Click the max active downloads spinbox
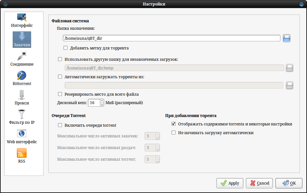Viewport: 307px width, 193px height. pos(152,136)
